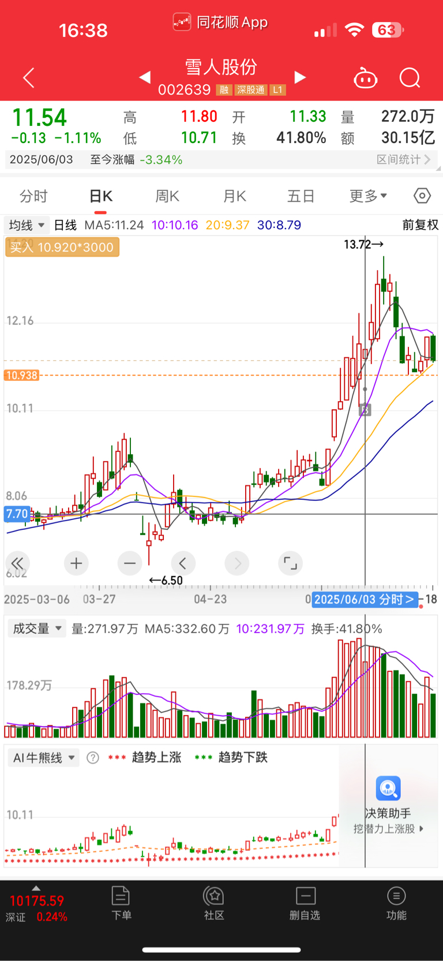Tap the MA10 value 10:10.16
Viewport: 443px width, 961px height.
pyautogui.click(x=175, y=225)
